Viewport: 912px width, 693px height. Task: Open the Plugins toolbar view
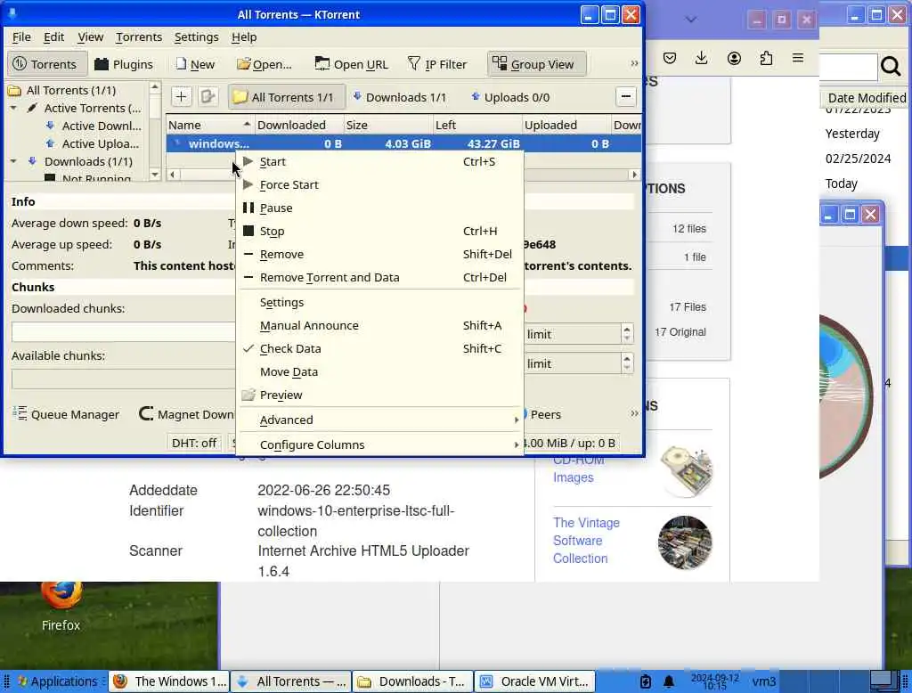click(124, 64)
